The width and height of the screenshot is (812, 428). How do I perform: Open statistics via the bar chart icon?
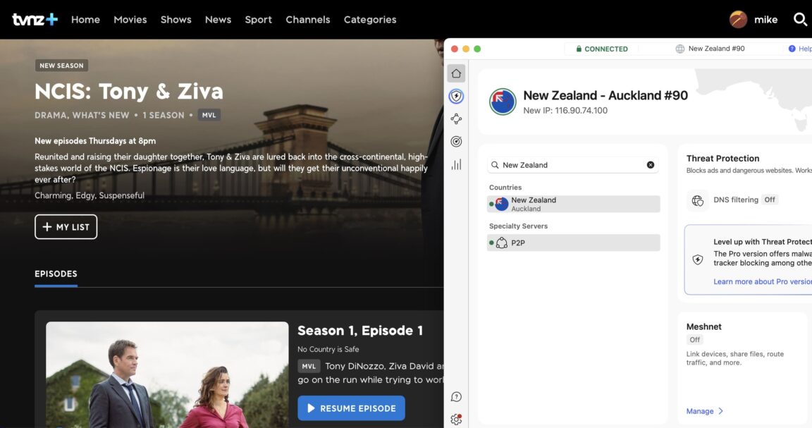(456, 164)
